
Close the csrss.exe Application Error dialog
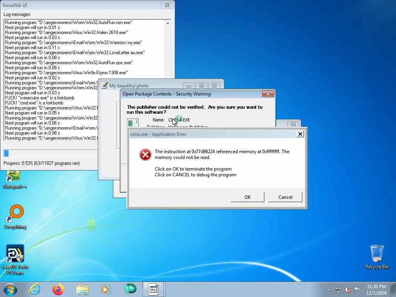[x=300, y=134]
